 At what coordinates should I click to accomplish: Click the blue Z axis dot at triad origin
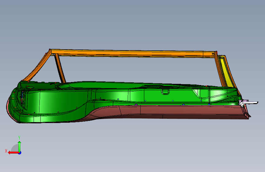[20, 153]
